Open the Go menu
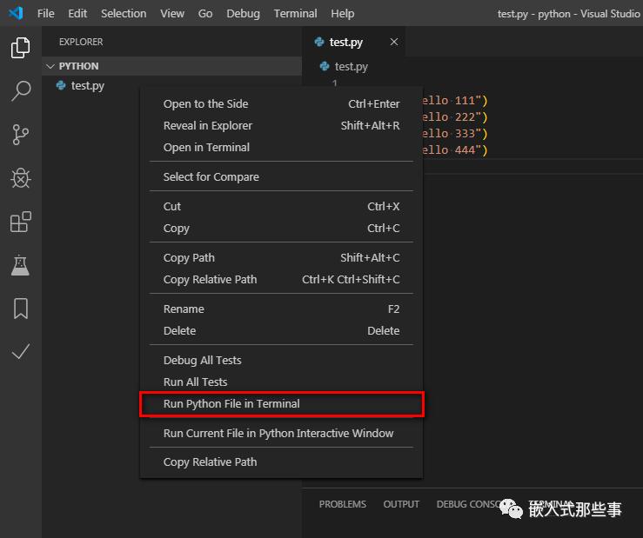 point(205,14)
